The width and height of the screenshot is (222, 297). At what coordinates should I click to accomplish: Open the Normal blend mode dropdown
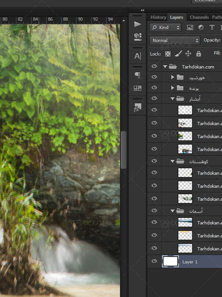pyautogui.click(x=175, y=40)
